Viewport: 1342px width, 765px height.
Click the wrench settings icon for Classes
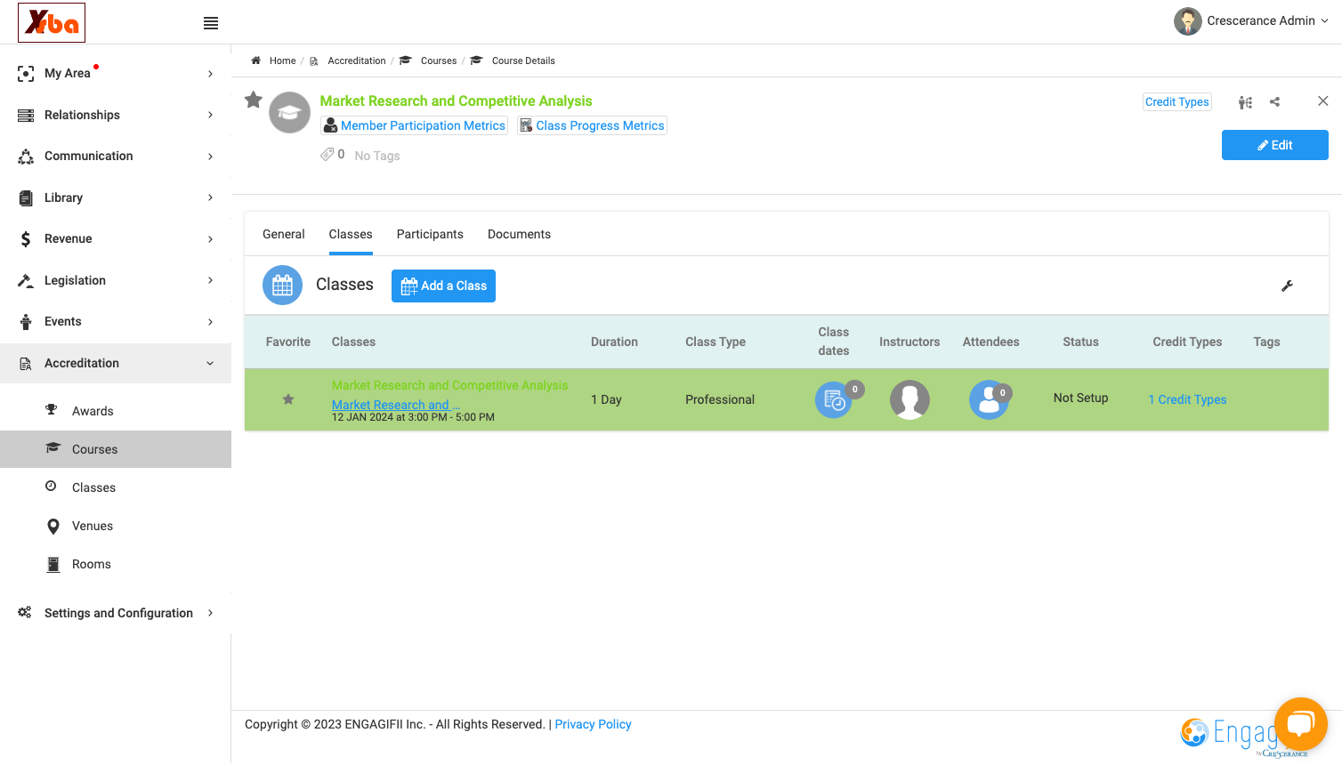click(1287, 286)
